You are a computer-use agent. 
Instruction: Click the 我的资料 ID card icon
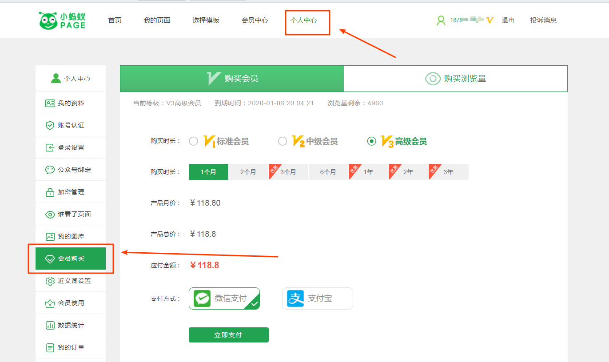coord(50,103)
